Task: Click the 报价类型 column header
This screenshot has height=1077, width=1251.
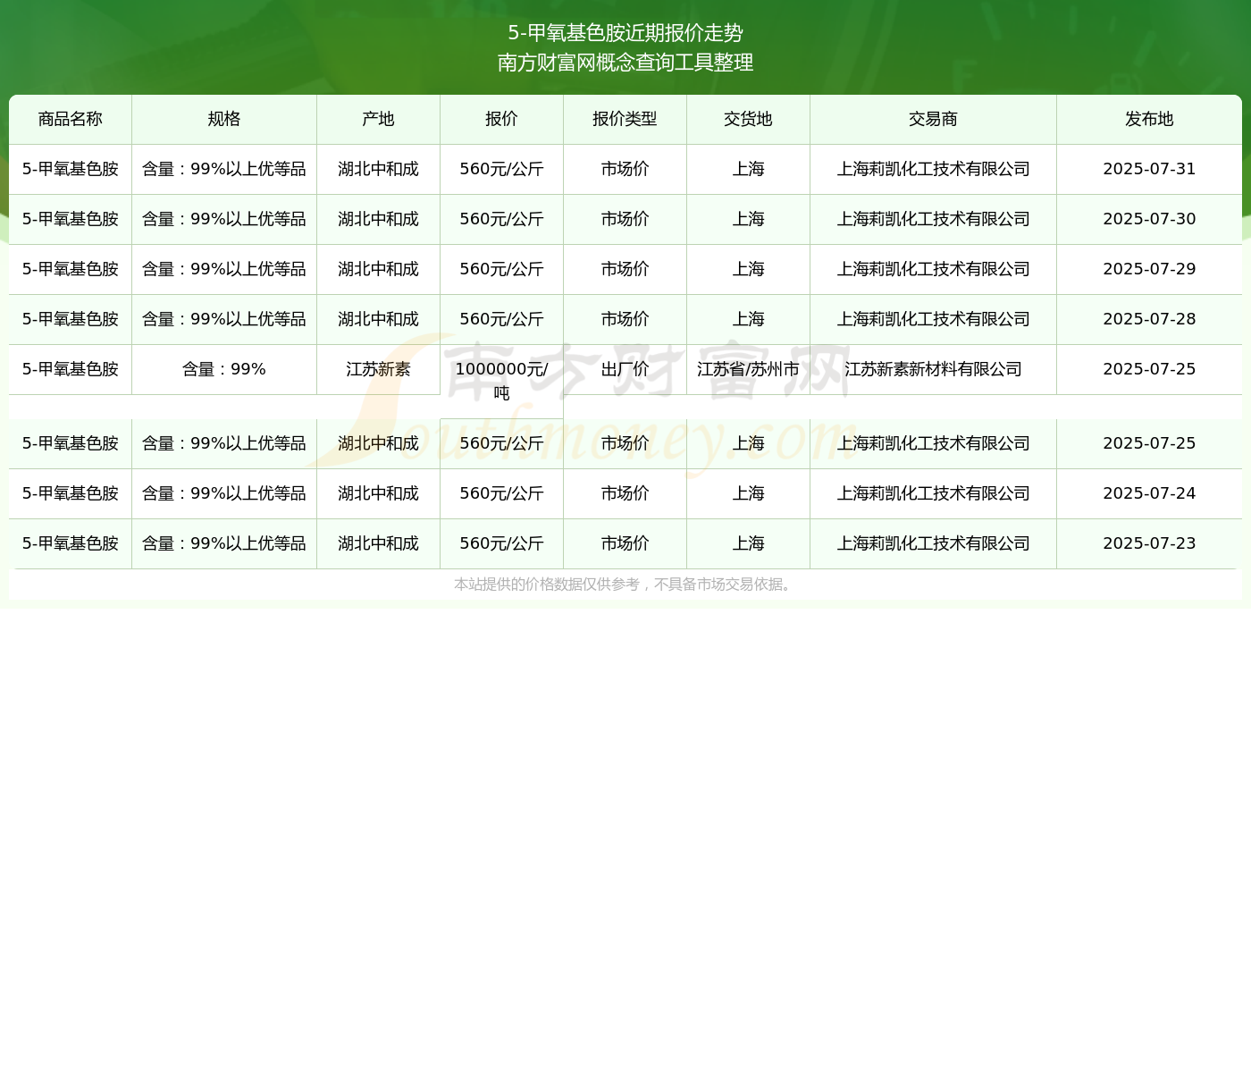Action: [625, 119]
